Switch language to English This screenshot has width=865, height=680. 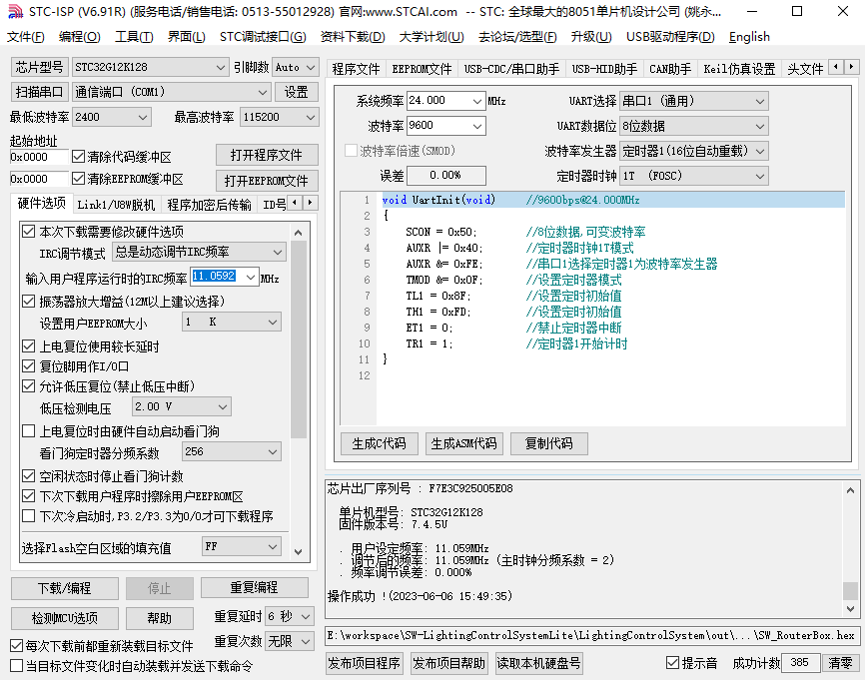coord(749,37)
